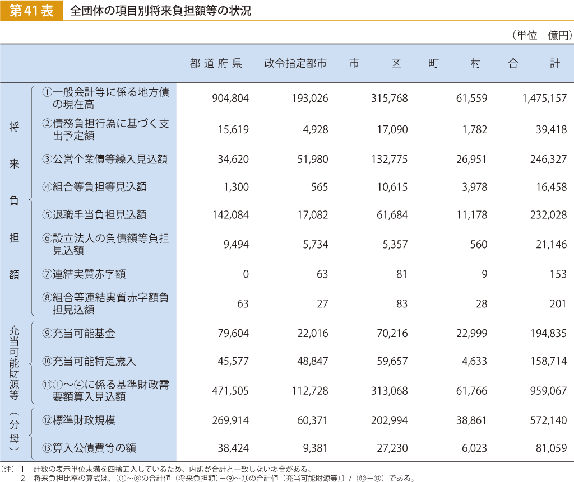
Task: Click the value 232,028
Action: [548, 214]
